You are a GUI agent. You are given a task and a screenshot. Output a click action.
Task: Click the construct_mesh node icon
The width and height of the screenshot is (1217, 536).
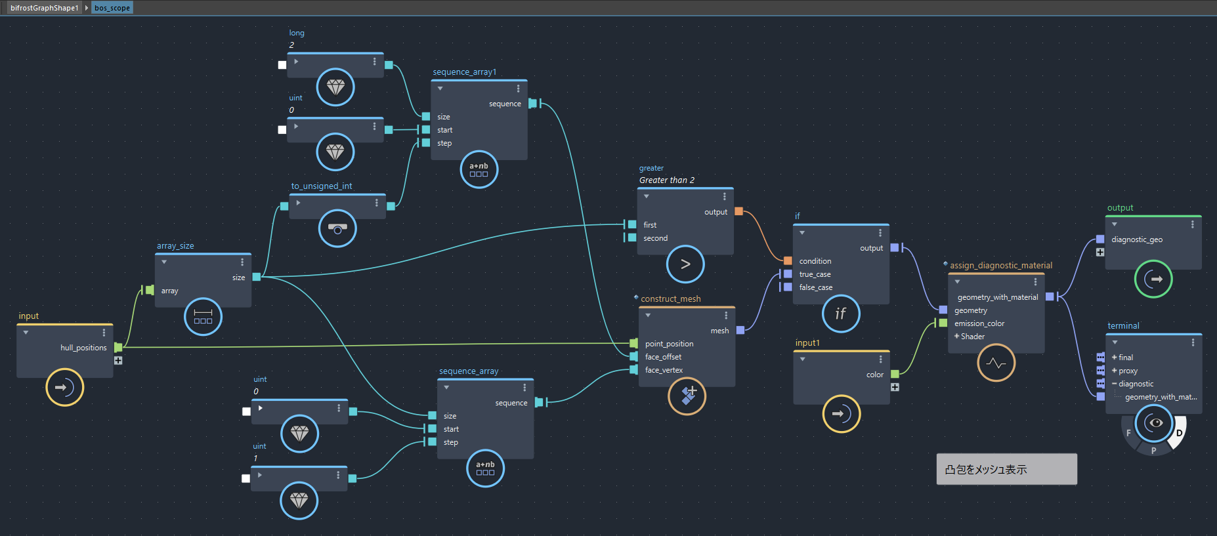[x=687, y=396]
